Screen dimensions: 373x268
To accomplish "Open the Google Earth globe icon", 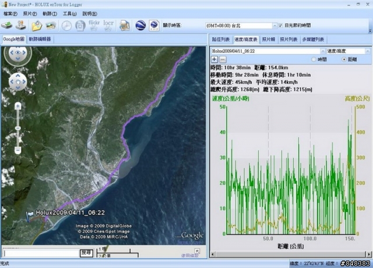I will (x=140, y=26).
